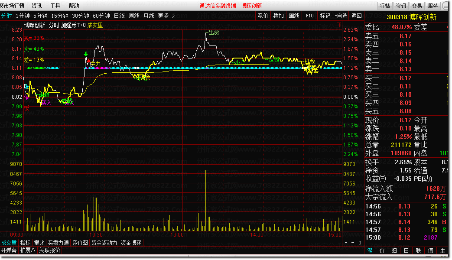The image size is (452, 260).
Task: Click the minus zoom button below chart
Action: pos(353,243)
